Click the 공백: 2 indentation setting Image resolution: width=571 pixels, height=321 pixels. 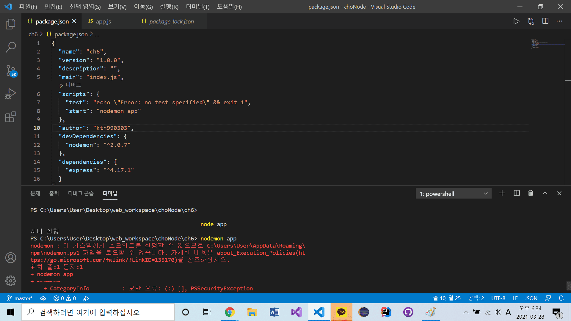[x=476, y=298]
